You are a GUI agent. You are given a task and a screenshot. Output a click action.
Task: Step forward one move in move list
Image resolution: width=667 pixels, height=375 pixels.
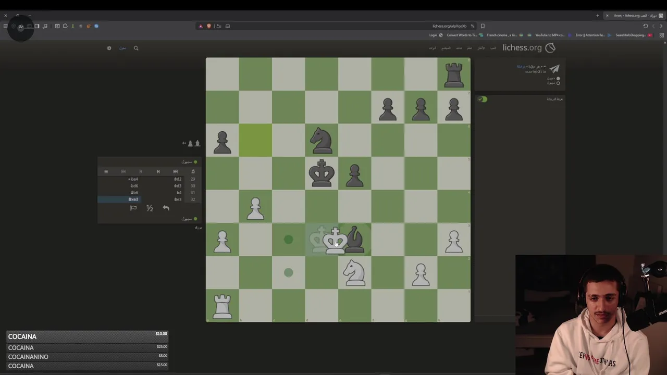(x=141, y=171)
